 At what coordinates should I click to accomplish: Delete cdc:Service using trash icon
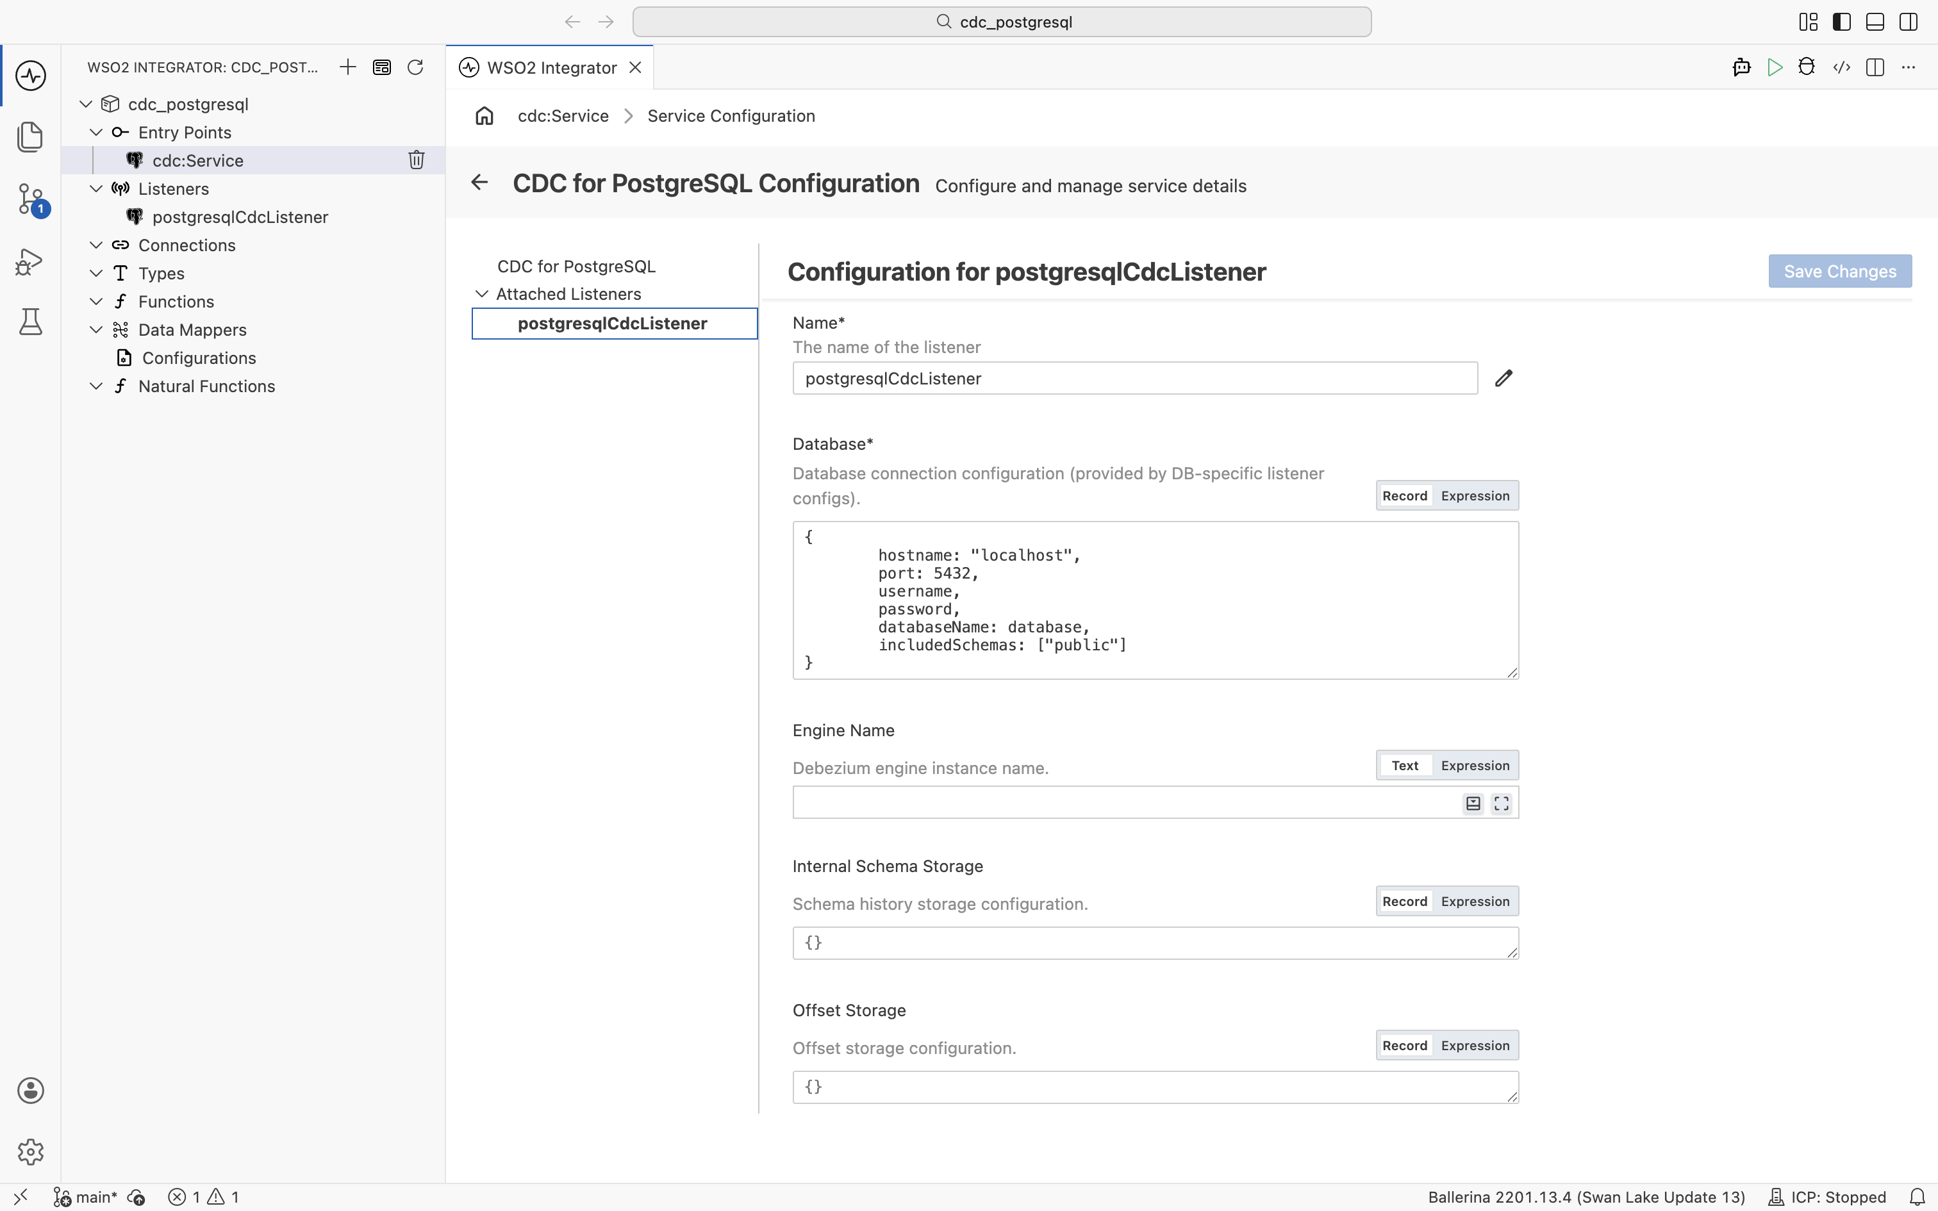[417, 160]
